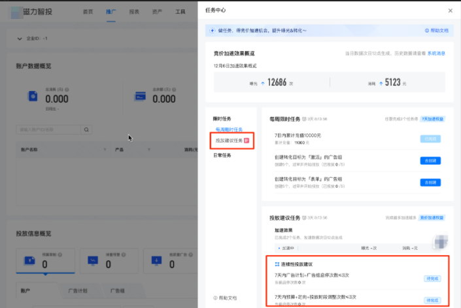This screenshot has width=461, height=308.
Task: Select the 预算限制 overview card
Action: click(45, 261)
